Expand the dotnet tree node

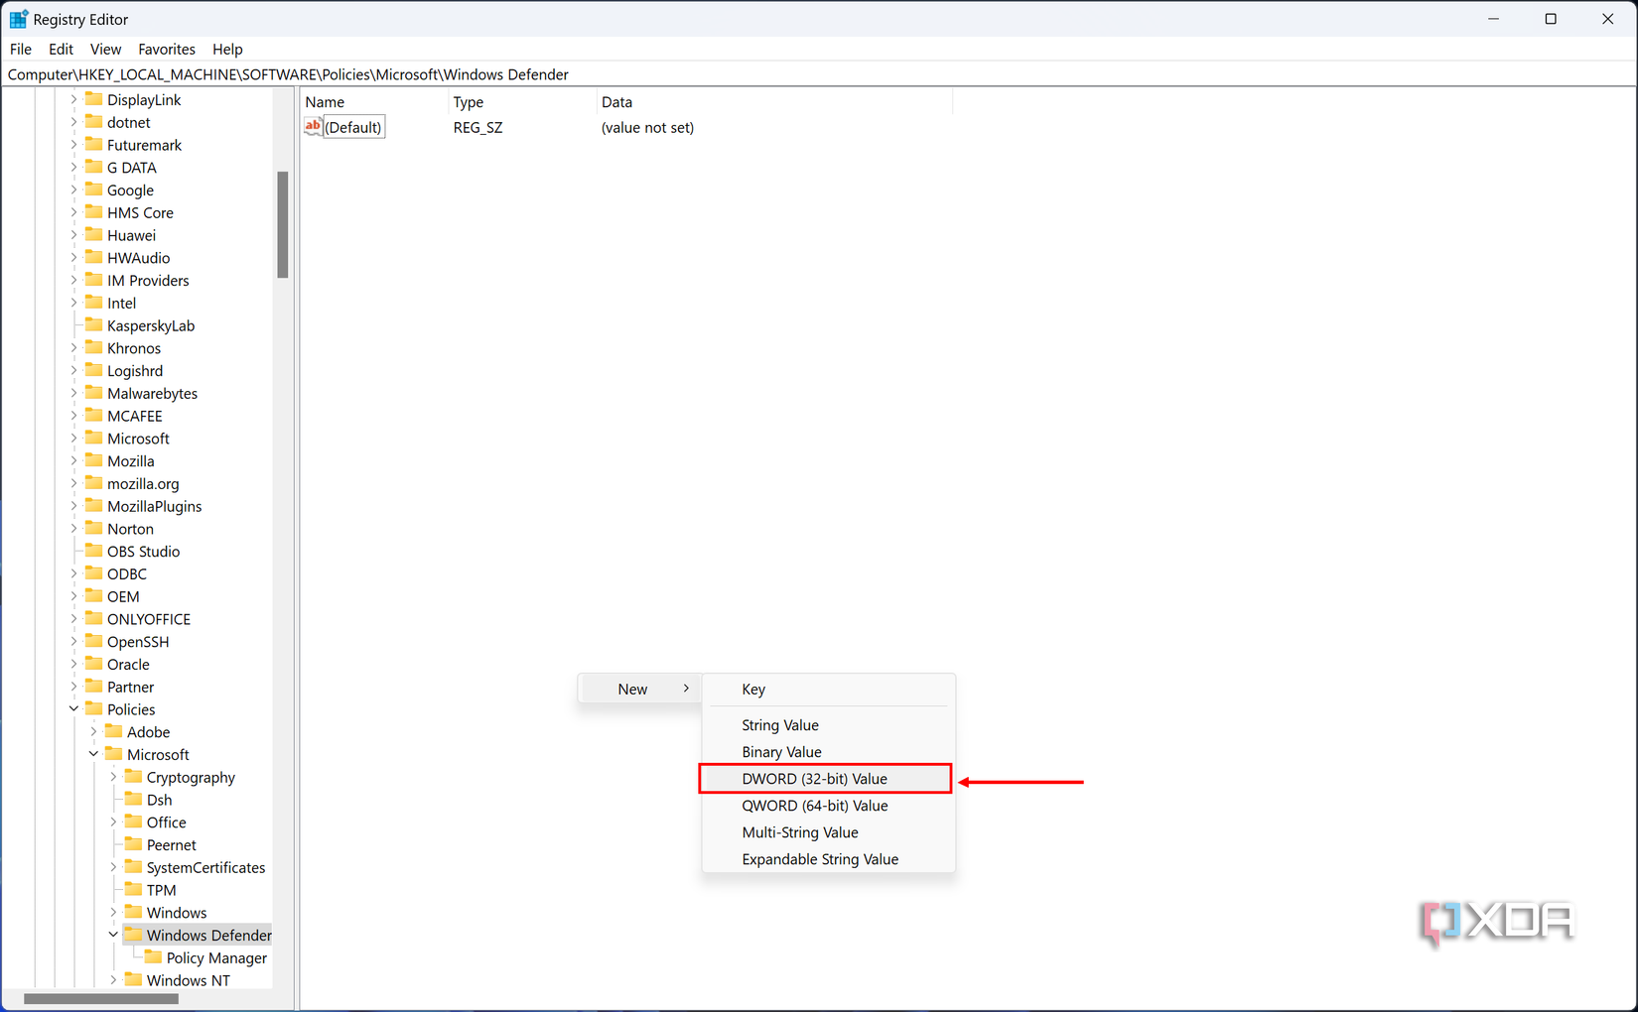tap(73, 122)
